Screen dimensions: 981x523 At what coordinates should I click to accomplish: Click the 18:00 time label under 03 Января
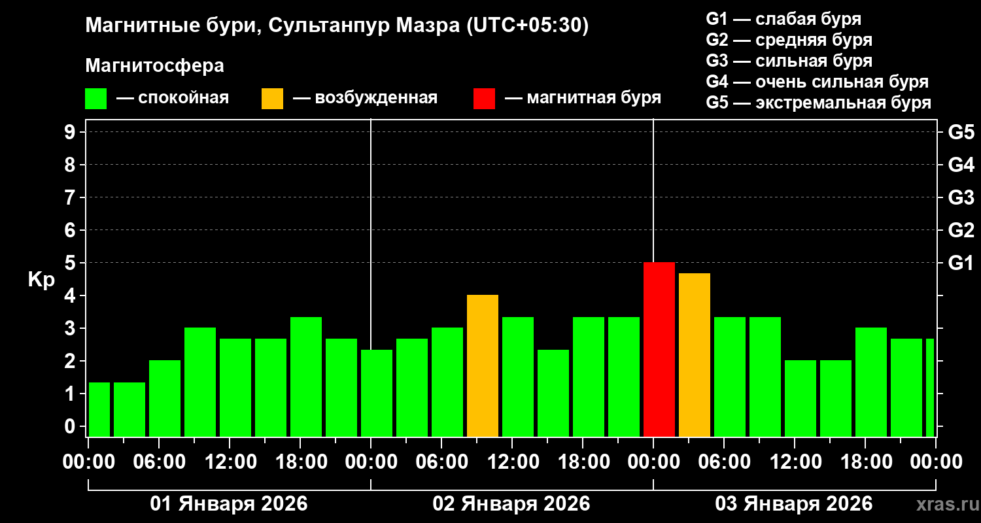coord(865,462)
